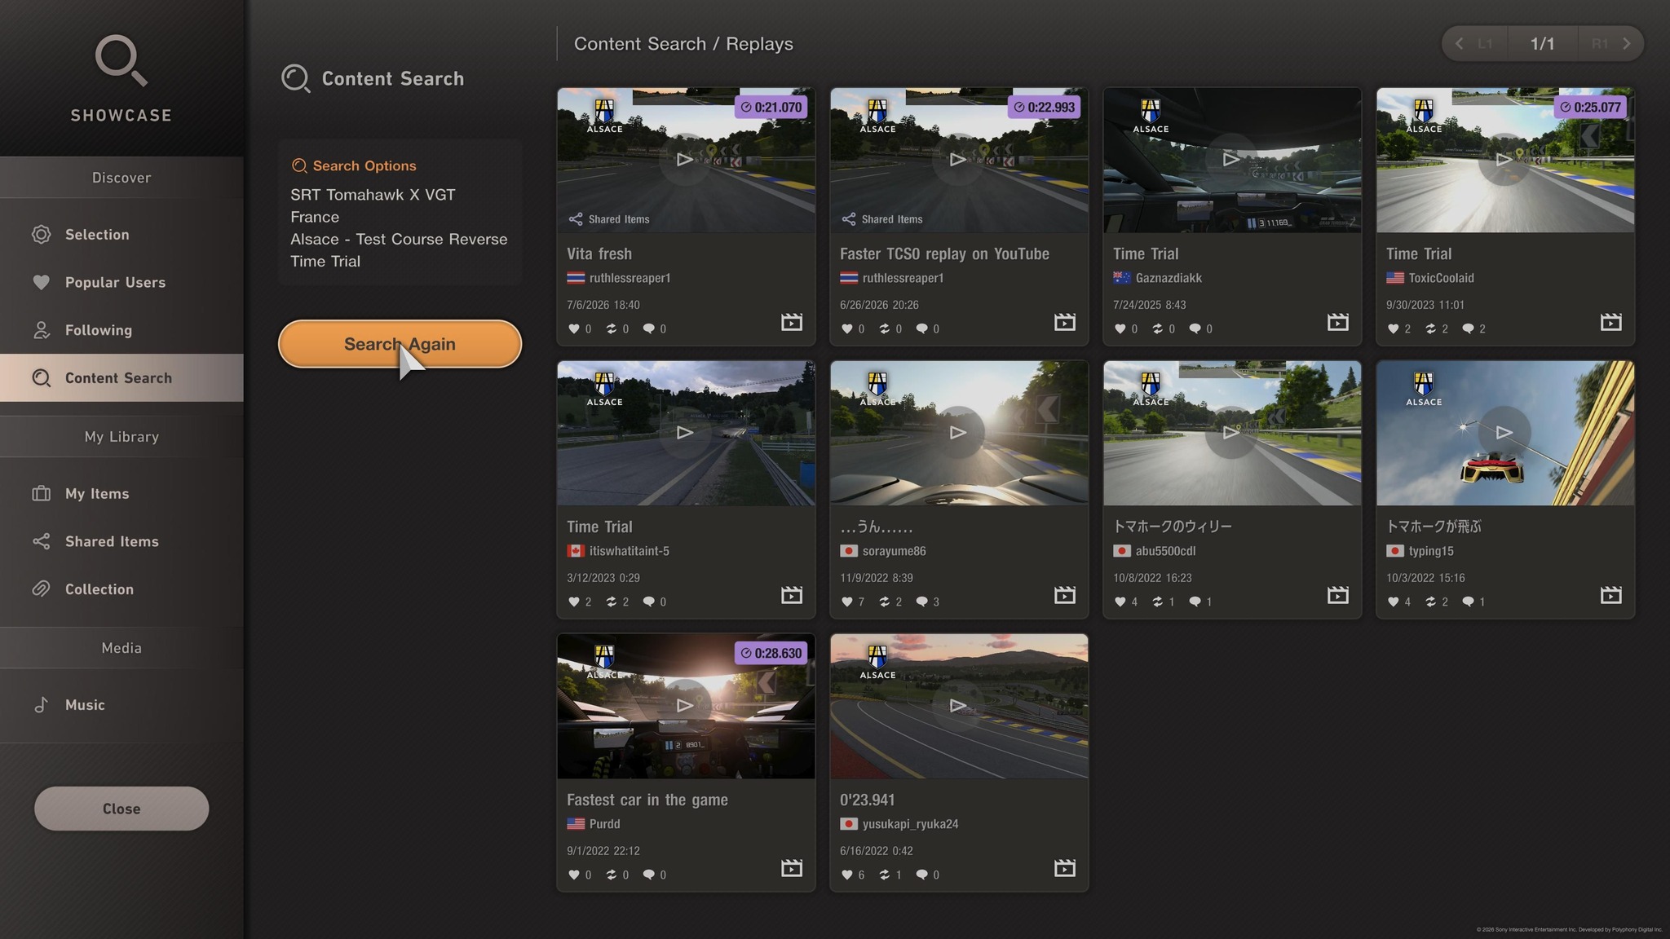The height and width of the screenshot is (939, 1670).
Task: Click the repost icon on typing15's card
Action: 1431,602
